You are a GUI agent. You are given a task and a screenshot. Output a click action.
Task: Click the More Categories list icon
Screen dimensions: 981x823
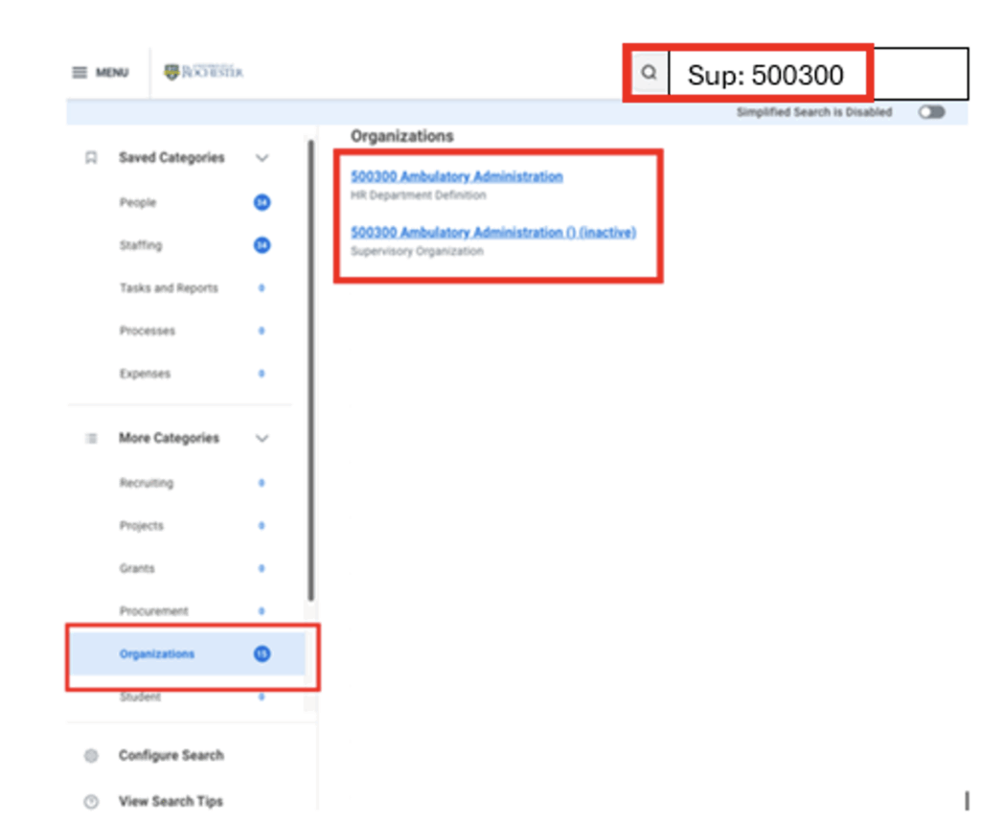(x=91, y=438)
